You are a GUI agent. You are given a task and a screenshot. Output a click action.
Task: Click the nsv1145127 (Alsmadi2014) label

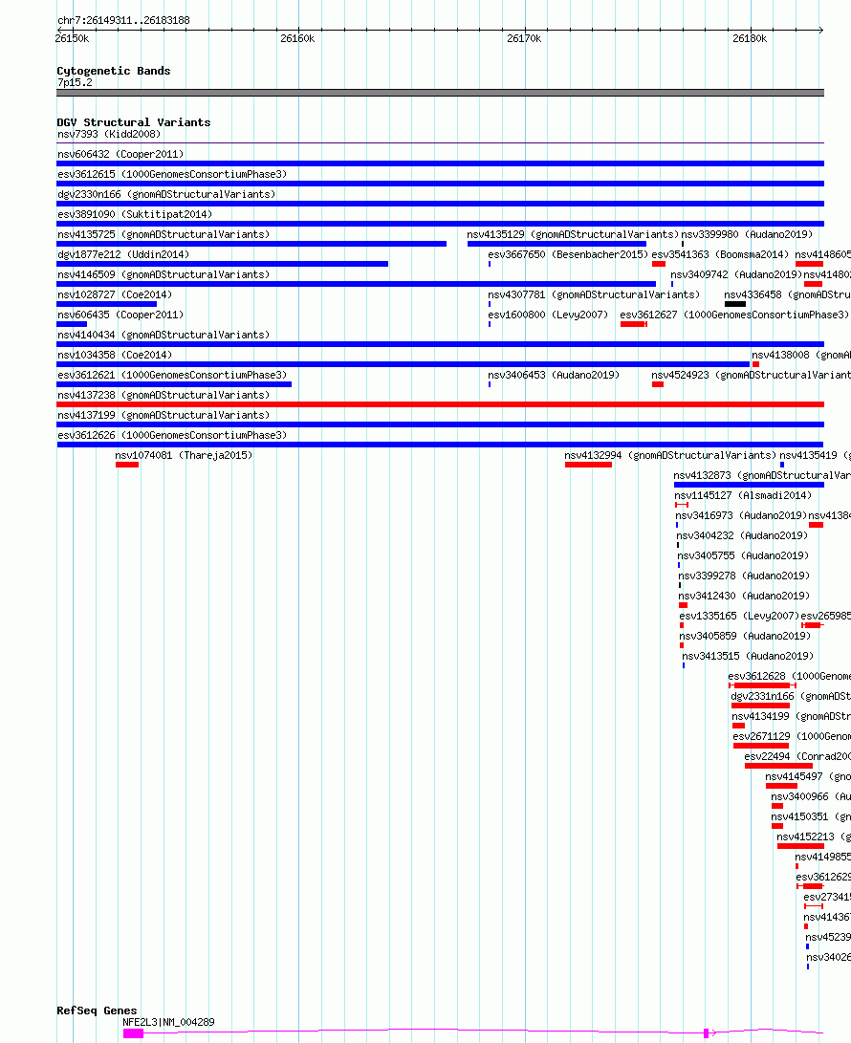(743, 495)
